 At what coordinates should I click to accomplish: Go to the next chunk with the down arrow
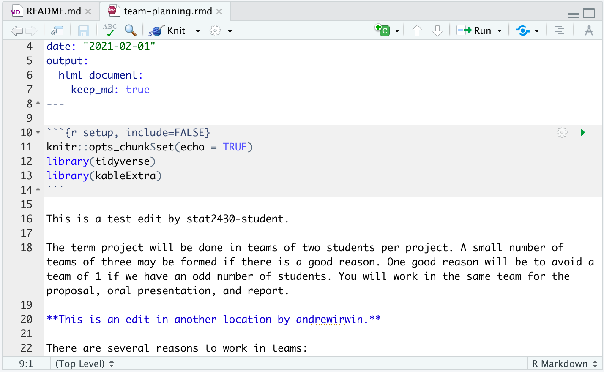click(437, 30)
